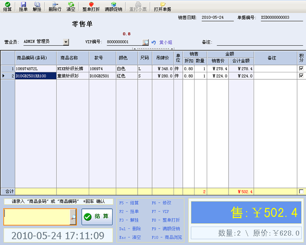The image size is (306, 245).
Task: Click the 满额促销 promotion toolbar icon
Action: pyautogui.click(x=113, y=7)
